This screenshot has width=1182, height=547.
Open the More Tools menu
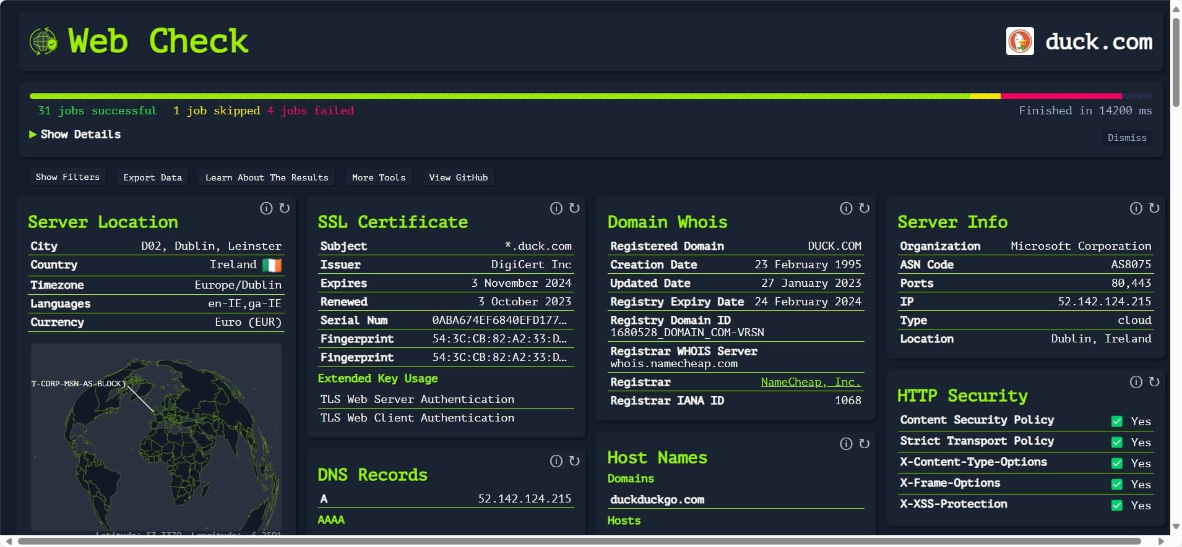coord(378,178)
